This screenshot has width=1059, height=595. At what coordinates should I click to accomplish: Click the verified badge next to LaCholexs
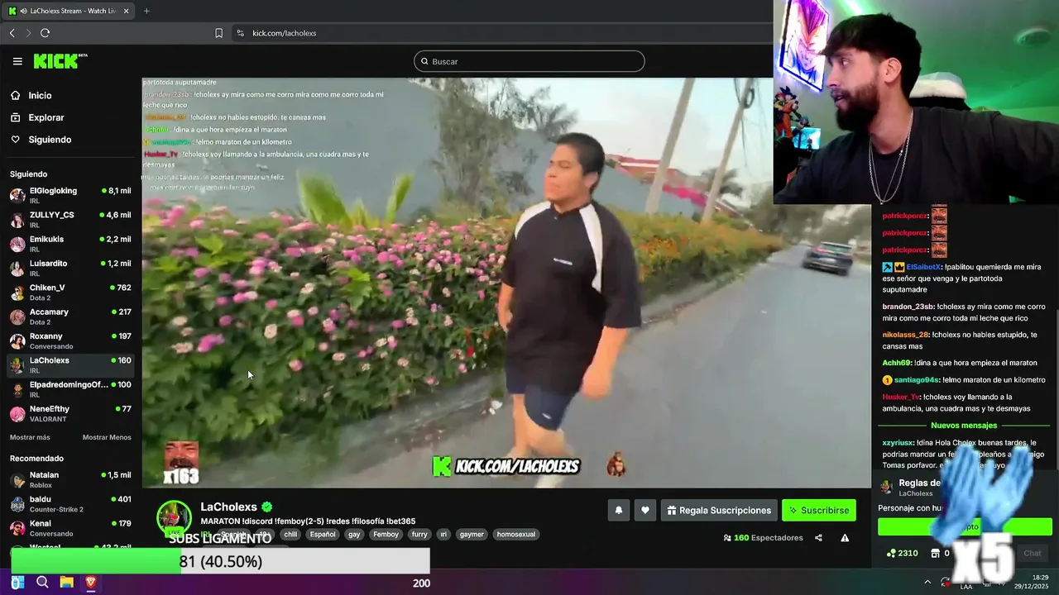267,507
